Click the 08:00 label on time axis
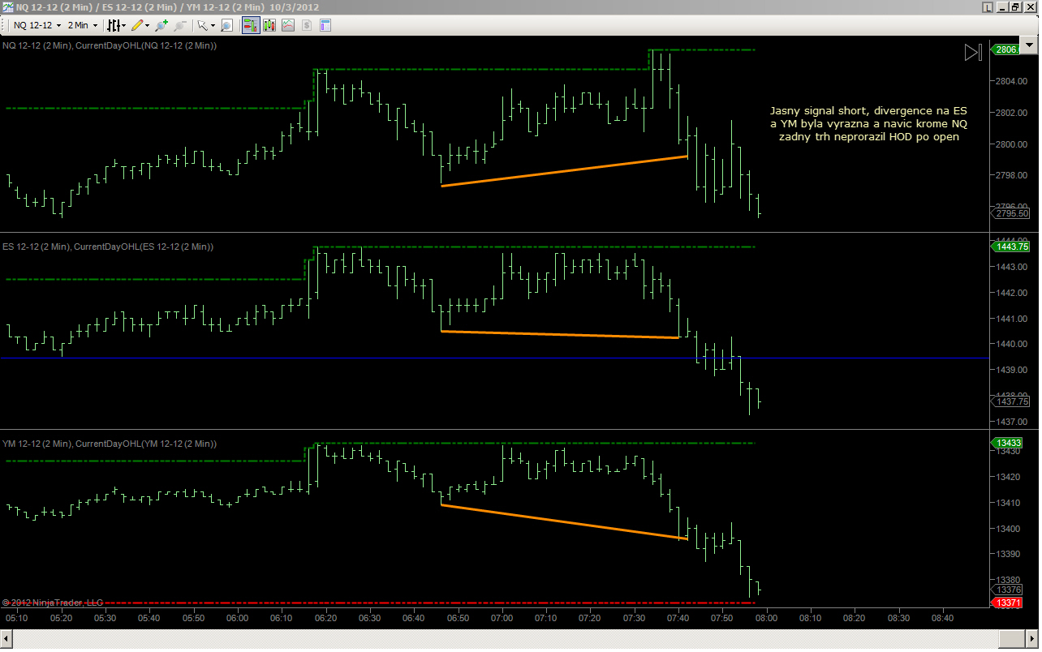Image resolution: width=1042 pixels, height=652 pixels. pyautogui.click(x=766, y=618)
